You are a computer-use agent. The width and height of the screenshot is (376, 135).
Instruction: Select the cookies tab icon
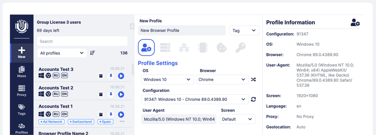coord(222,47)
